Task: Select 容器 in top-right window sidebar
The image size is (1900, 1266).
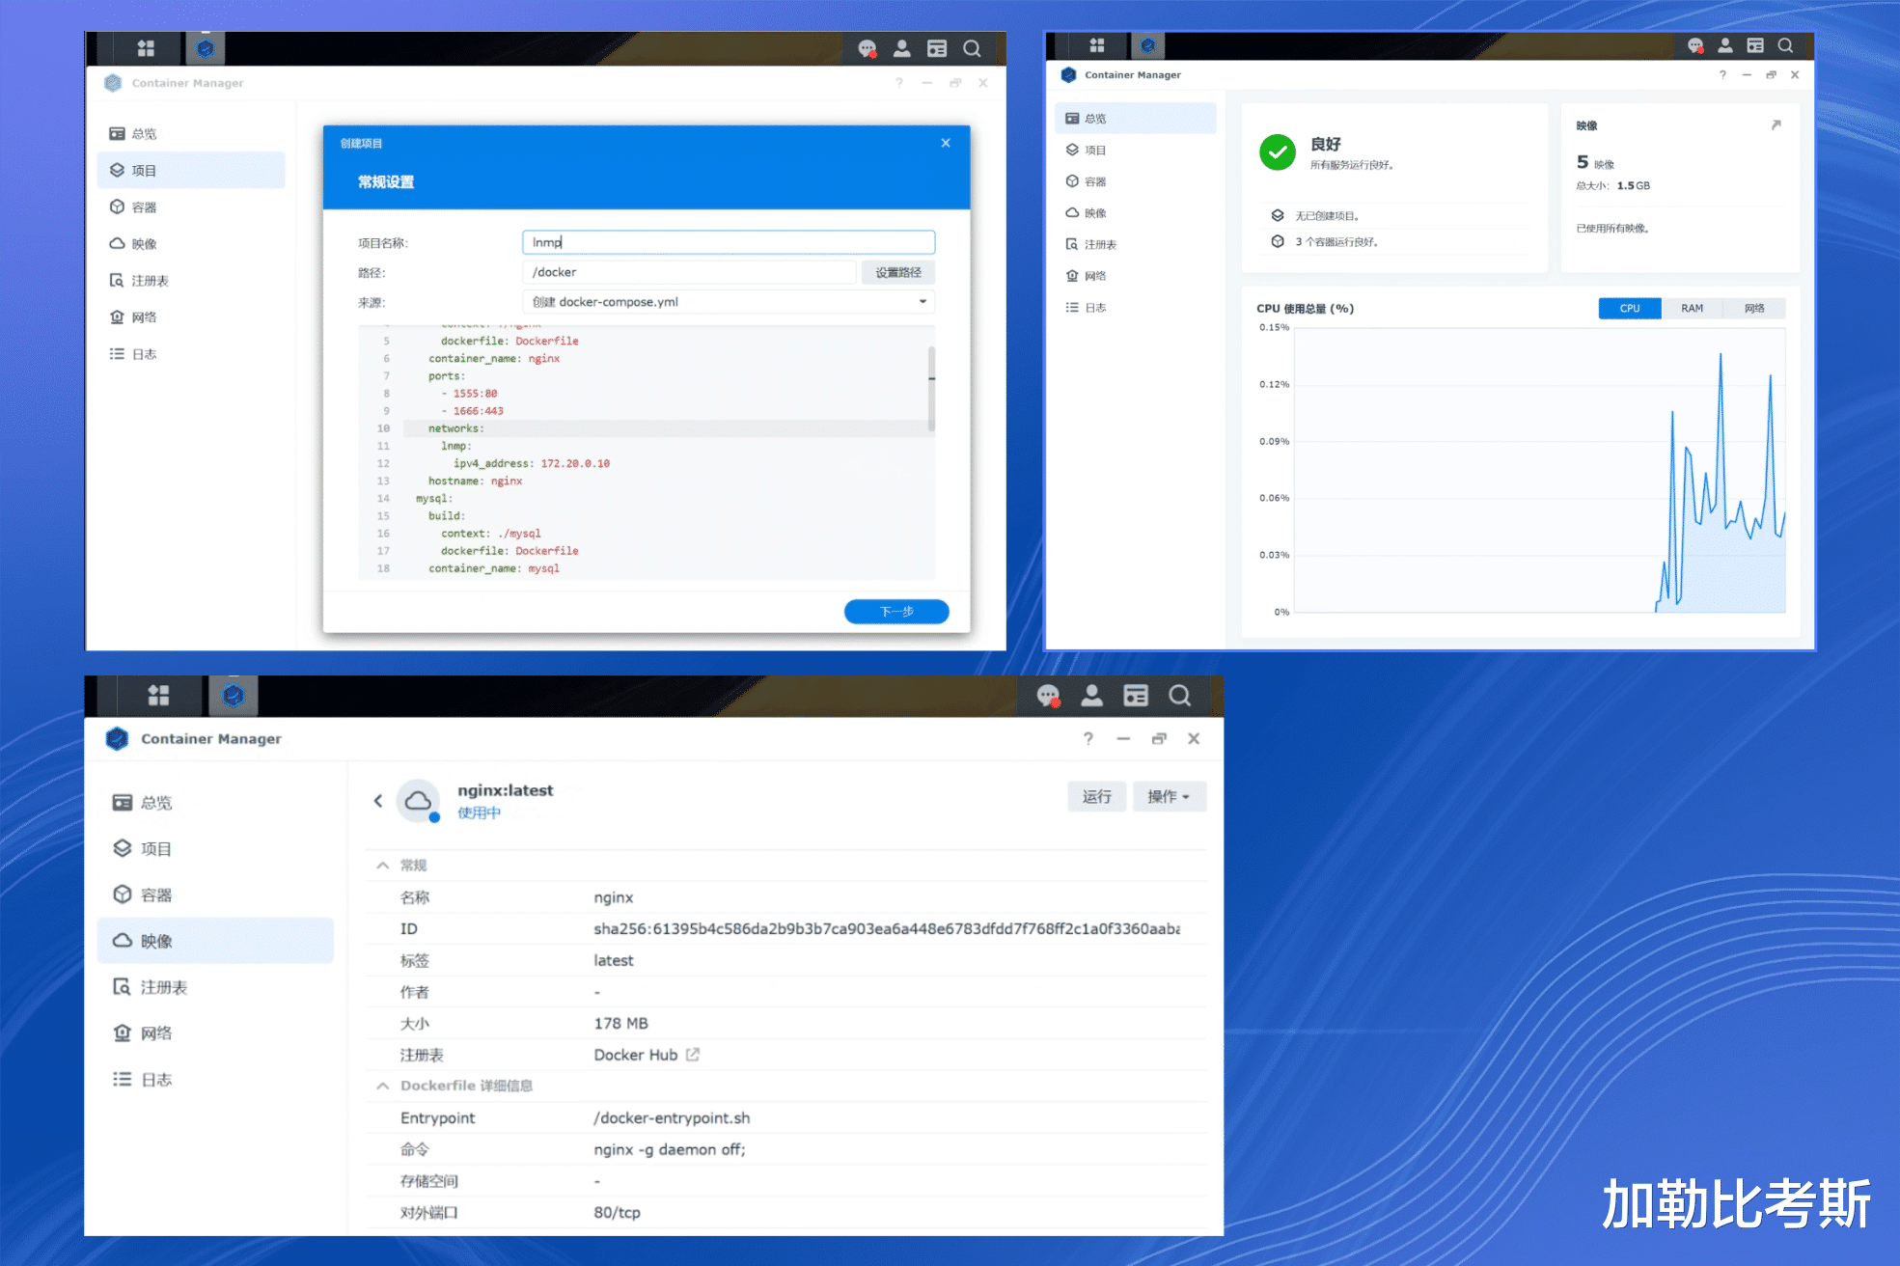Action: (1136, 181)
